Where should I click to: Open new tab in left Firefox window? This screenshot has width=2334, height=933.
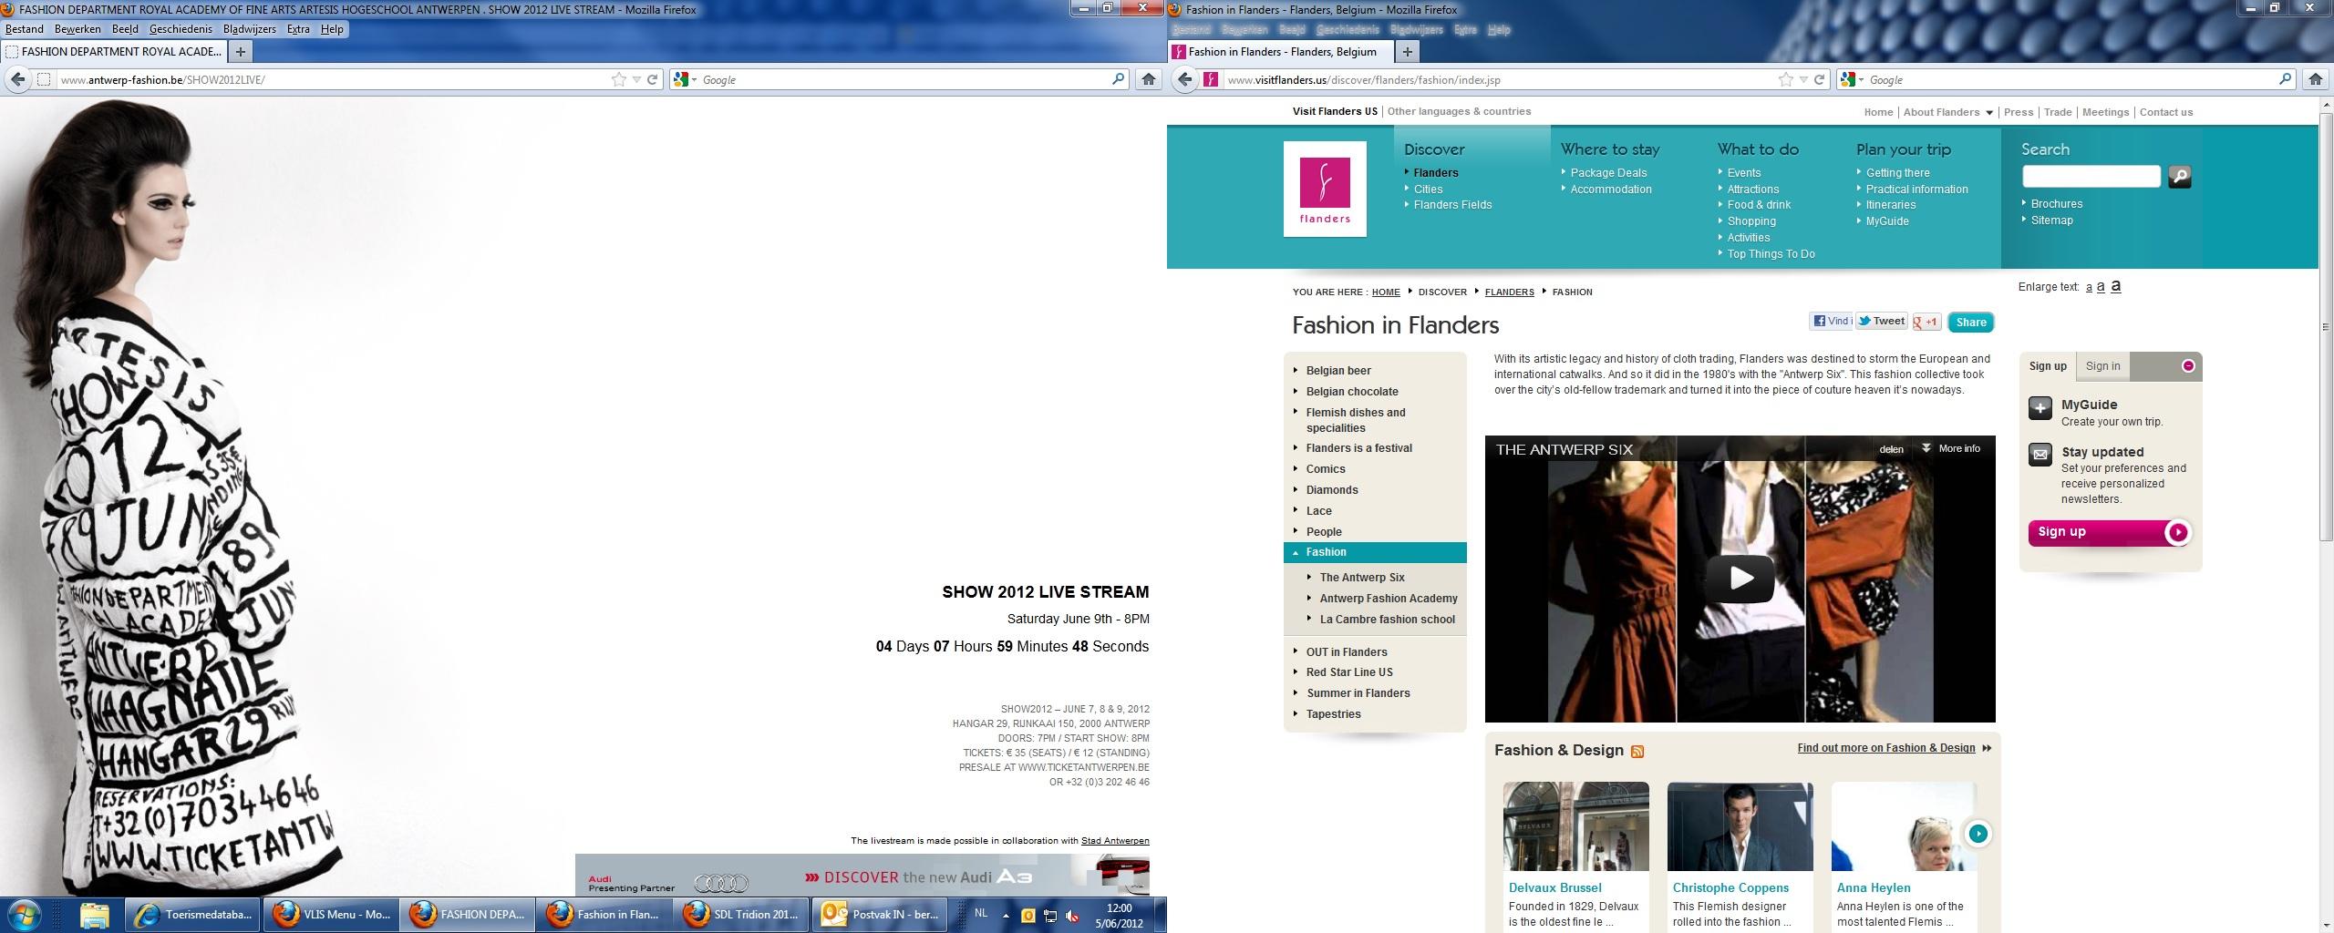click(241, 52)
